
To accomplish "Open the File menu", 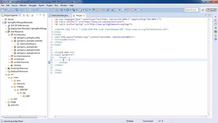I will click(2, 5).
